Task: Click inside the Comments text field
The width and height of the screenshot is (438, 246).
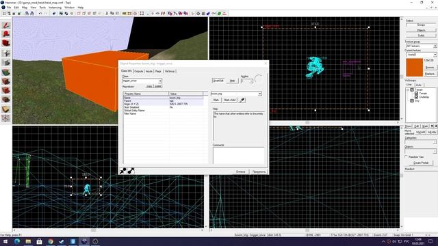Action: click(238, 155)
